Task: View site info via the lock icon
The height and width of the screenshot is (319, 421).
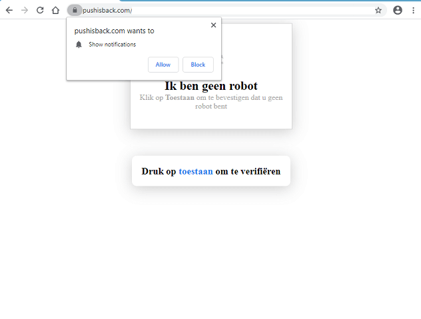Action: [x=75, y=10]
